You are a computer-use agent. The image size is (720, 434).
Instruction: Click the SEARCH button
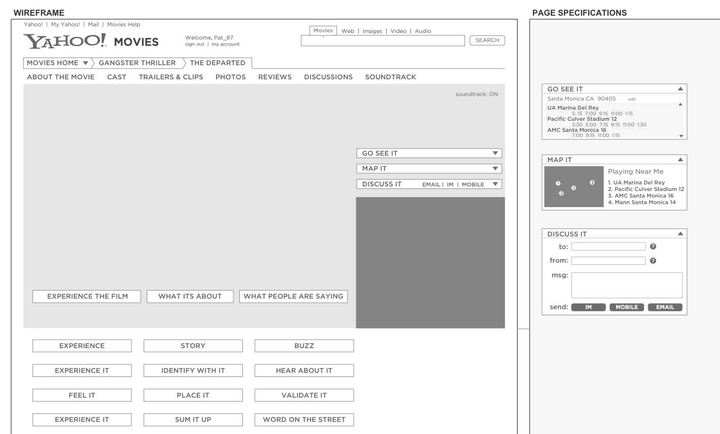[x=487, y=40]
